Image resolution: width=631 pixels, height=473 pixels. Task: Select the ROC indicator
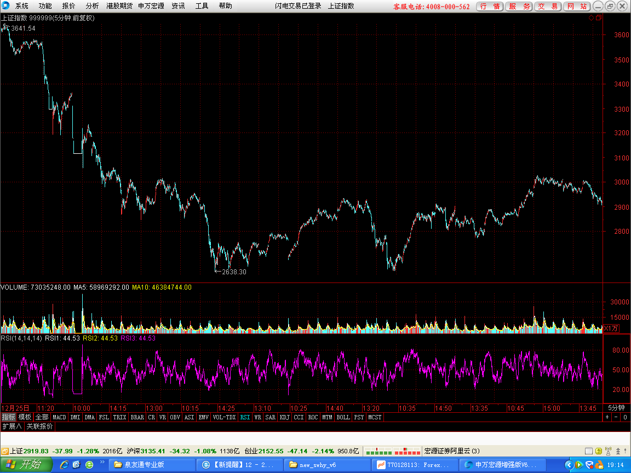tap(313, 417)
